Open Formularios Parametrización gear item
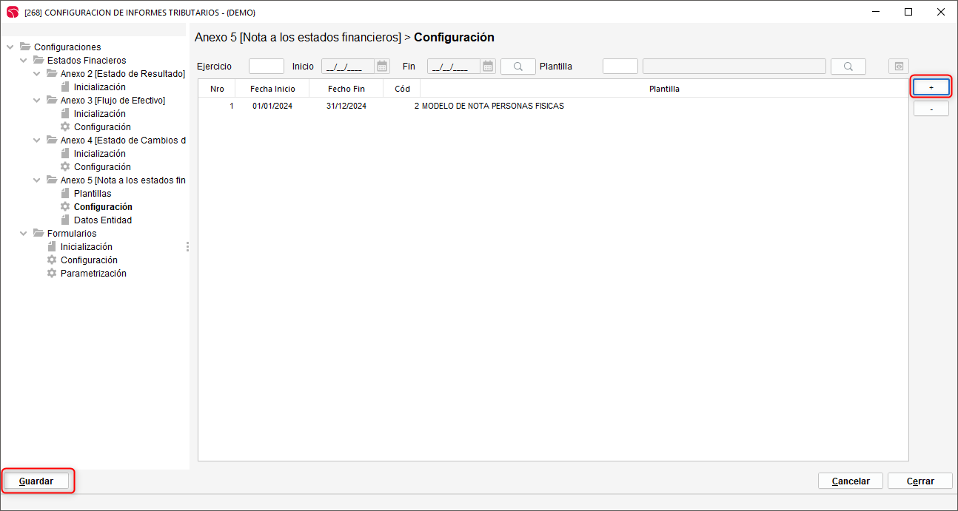Image resolution: width=958 pixels, height=511 pixels. click(x=93, y=274)
